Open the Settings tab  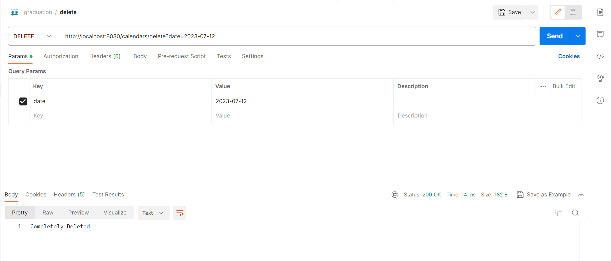coord(253,56)
